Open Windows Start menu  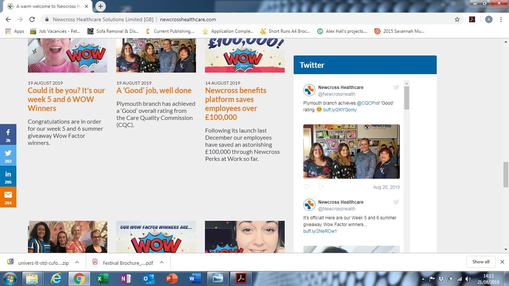10,279
